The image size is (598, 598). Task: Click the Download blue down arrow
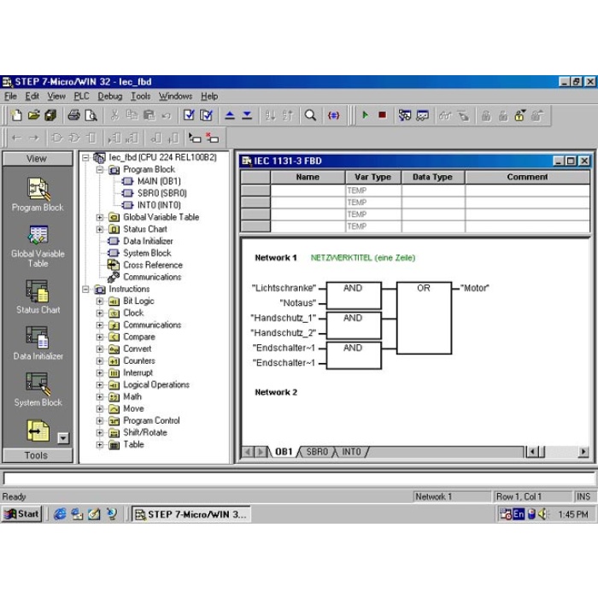coord(247,115)
